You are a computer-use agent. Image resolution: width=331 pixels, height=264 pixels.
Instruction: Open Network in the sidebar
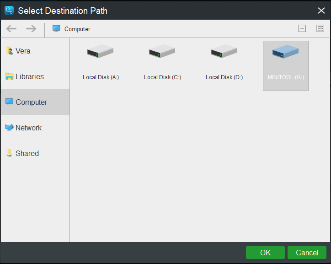click(x=35, y=128)
